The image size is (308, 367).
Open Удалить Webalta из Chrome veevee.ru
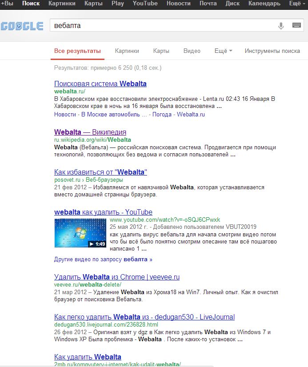pyautogui.click(x=117, y=277)
